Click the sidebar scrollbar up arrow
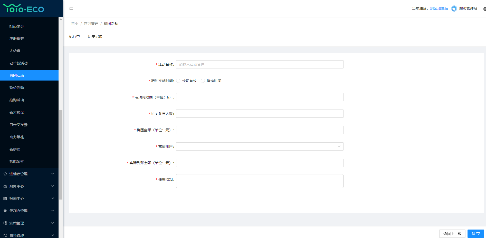486x238 pixels. tap(61, 19)
